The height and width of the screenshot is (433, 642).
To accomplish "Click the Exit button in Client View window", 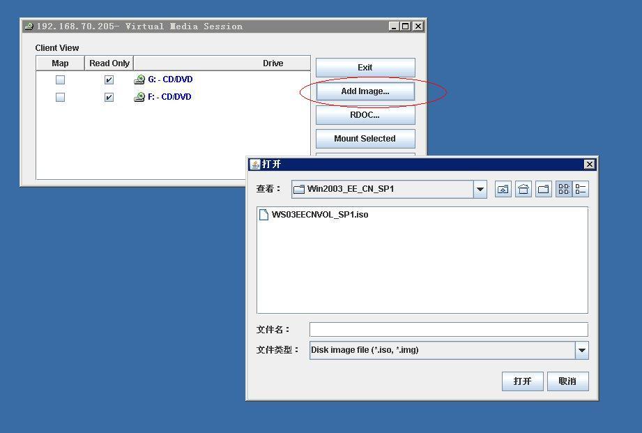I will [x=365, y=67].
